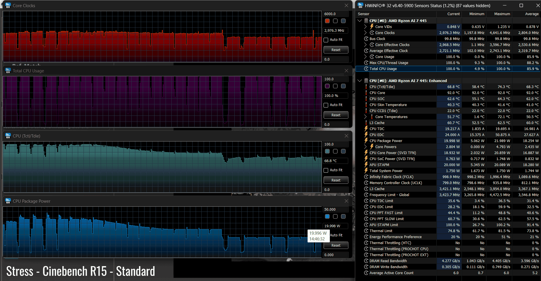Click the lightning bolt icon for Core VIDs

[x=372, y=27]
